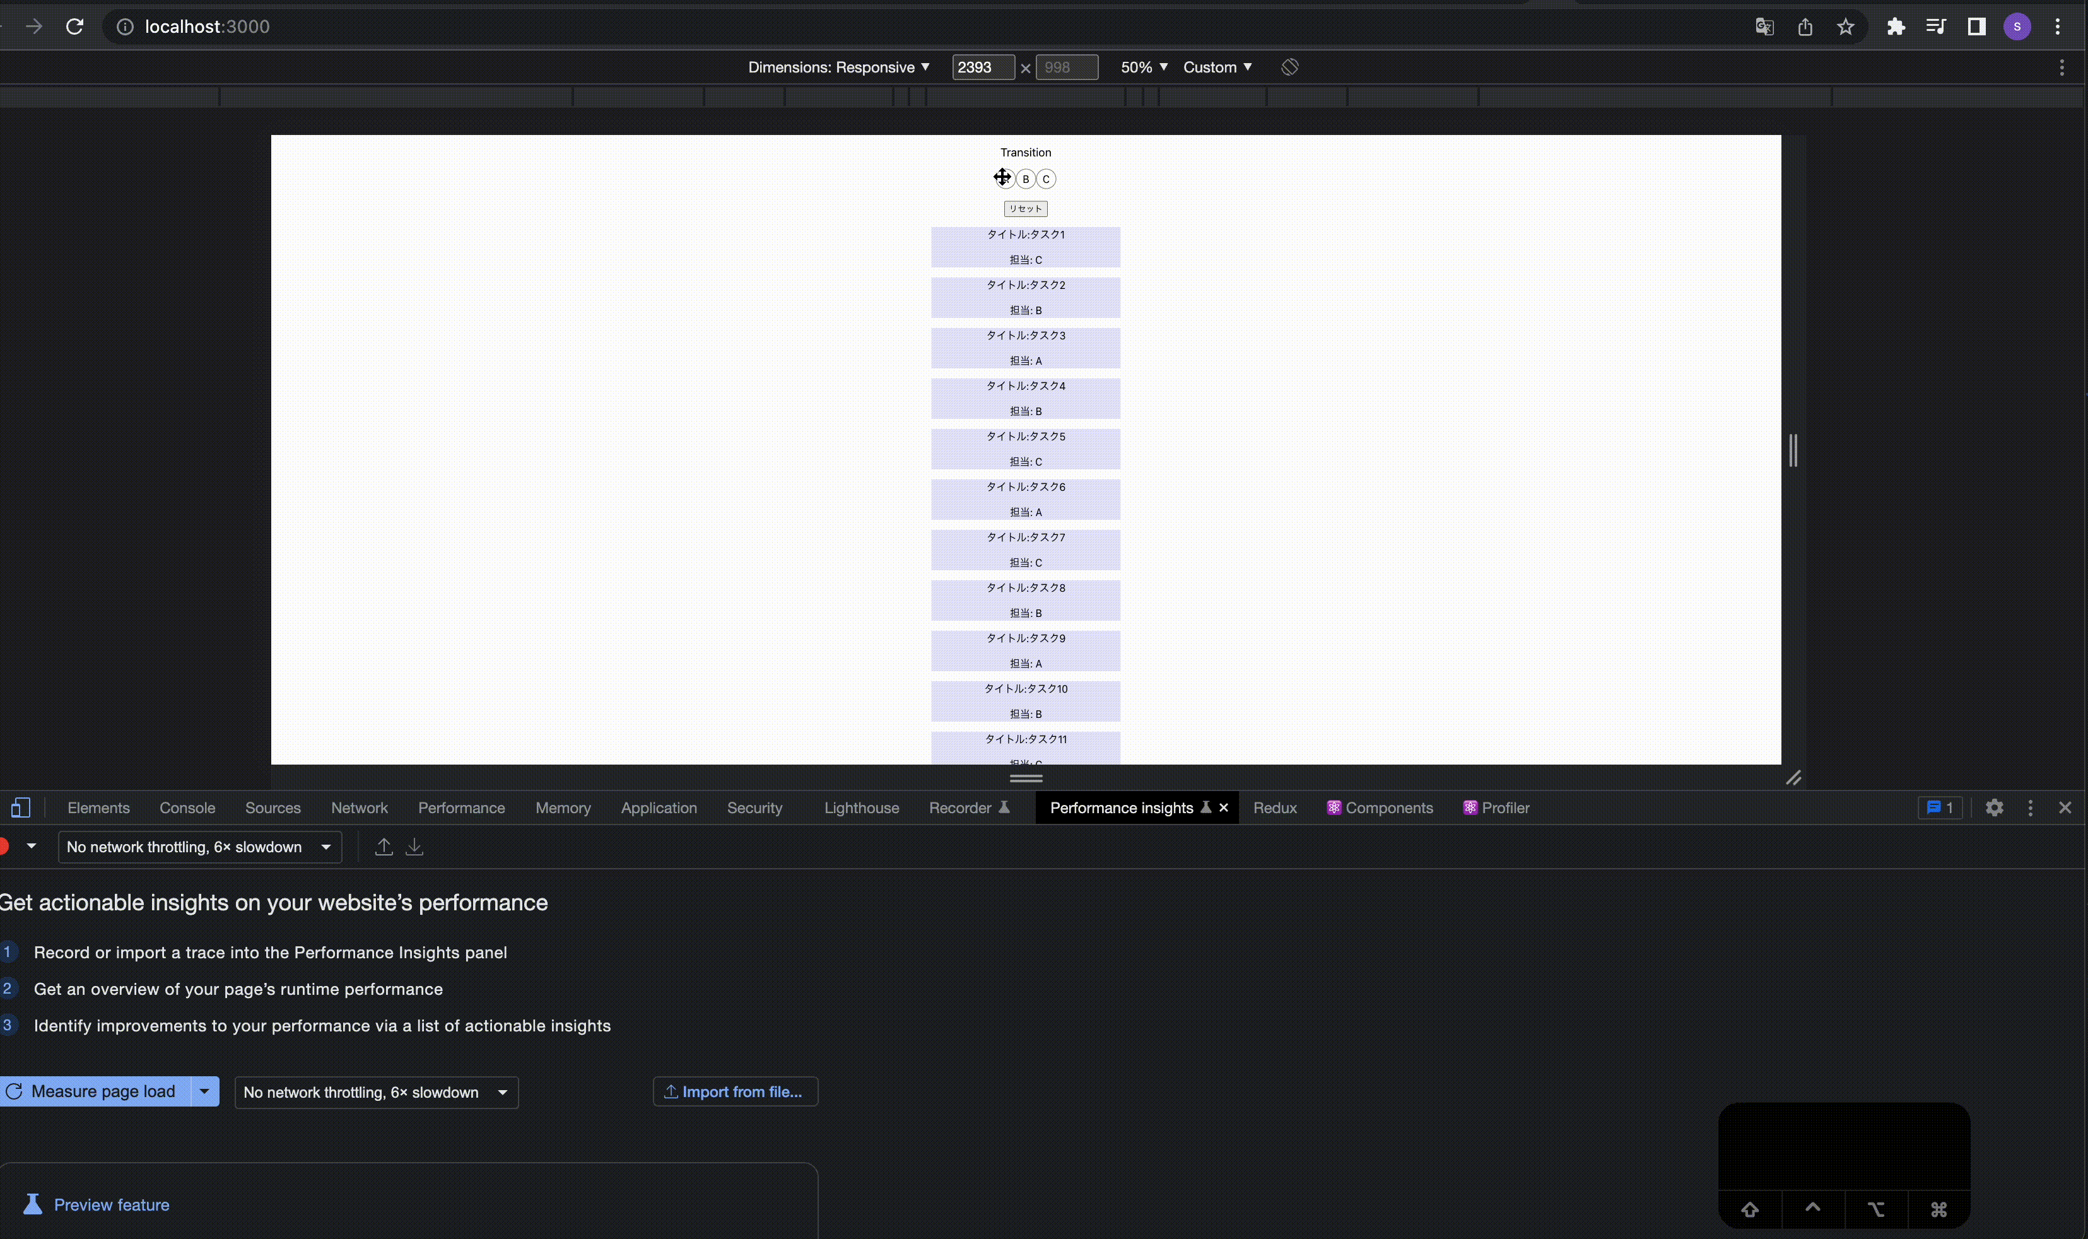The width and height of the screenshot is (2088, 1239).
Task: Switch to the Lighthouse tab
Action: click(860, 807)
